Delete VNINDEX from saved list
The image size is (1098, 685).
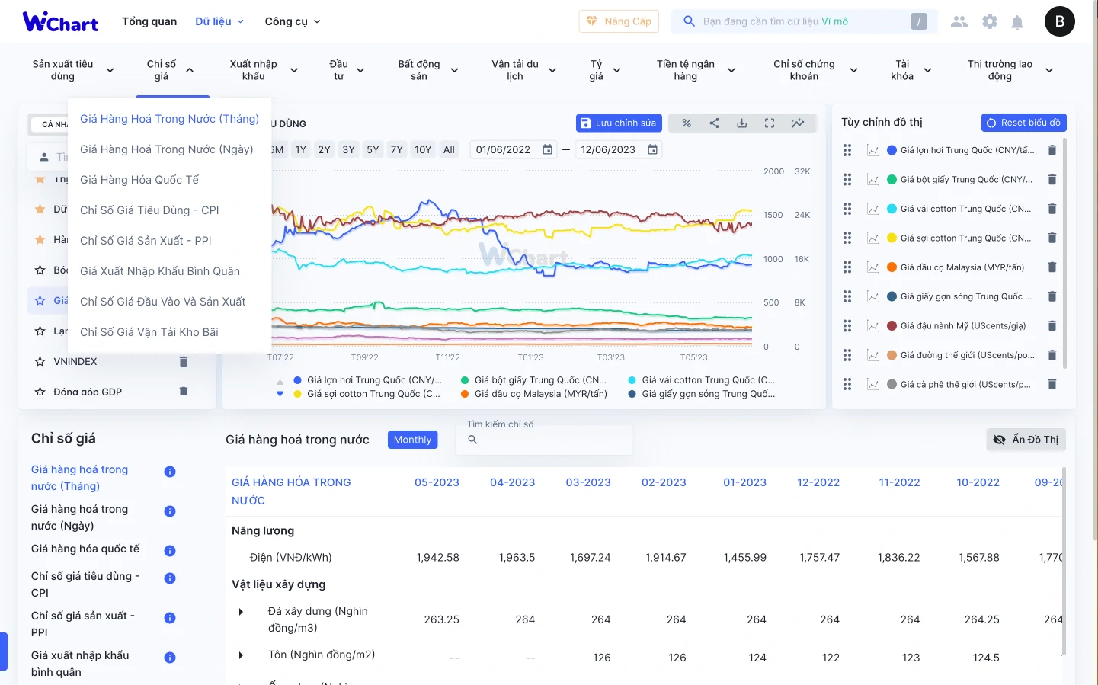[x=183, y=361]
